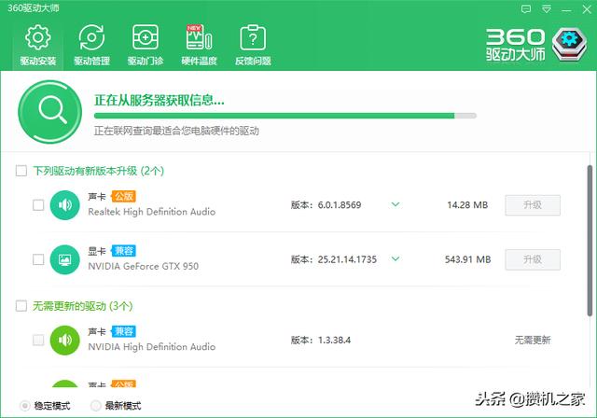Click the NVIDIA High Definition Audio speaker icon
This screenshot has width=597, height=418.
tap(64, 341)
